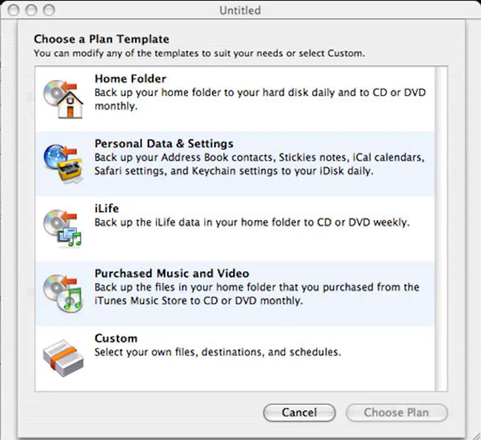Viewport: 481px width, 440px height.
Task: Click the Choose a Plan Template heading
Action: 102,39
